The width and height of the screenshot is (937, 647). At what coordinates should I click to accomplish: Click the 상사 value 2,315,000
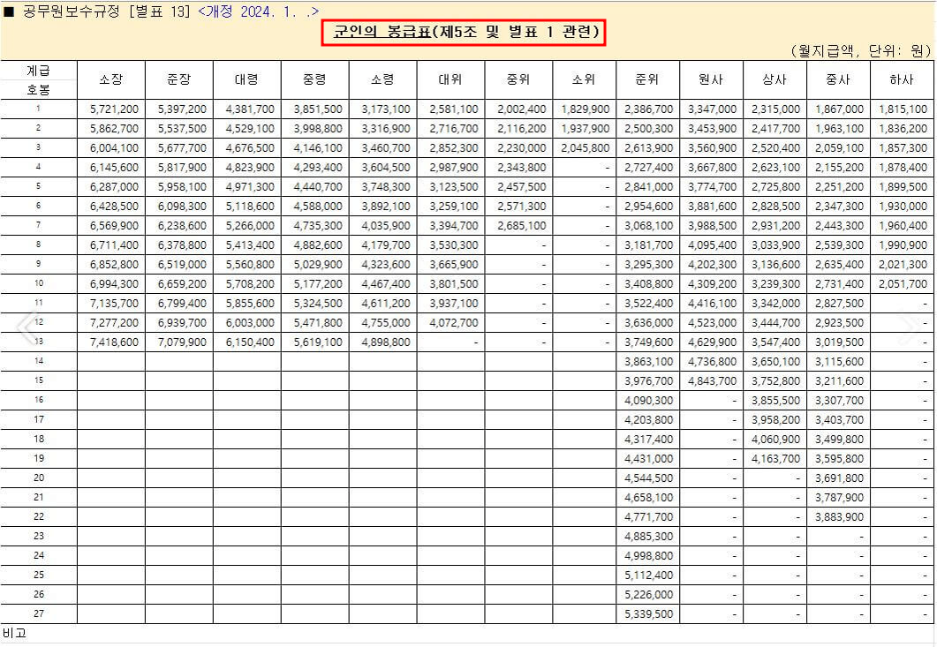click(775, 109)
